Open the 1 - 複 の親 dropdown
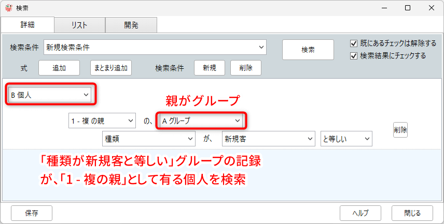The width and height of the screenshot is (444, 224). (x=102, y=121)
